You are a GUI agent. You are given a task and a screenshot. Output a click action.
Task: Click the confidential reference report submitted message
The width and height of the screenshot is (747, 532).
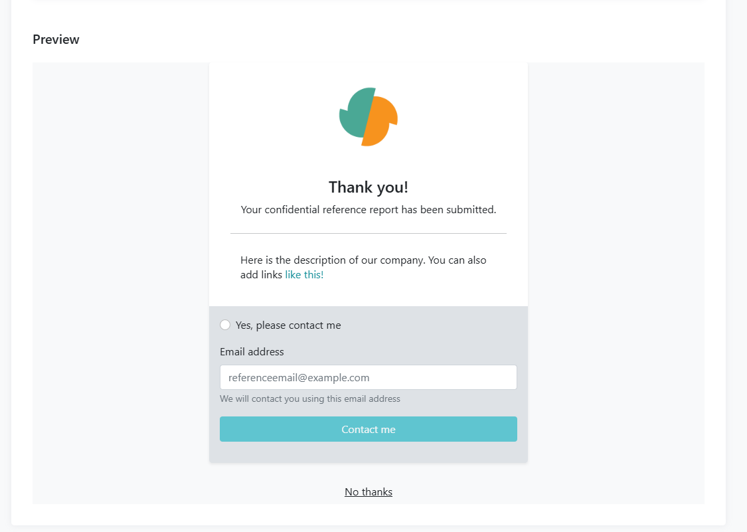click(x=369, y=210)
